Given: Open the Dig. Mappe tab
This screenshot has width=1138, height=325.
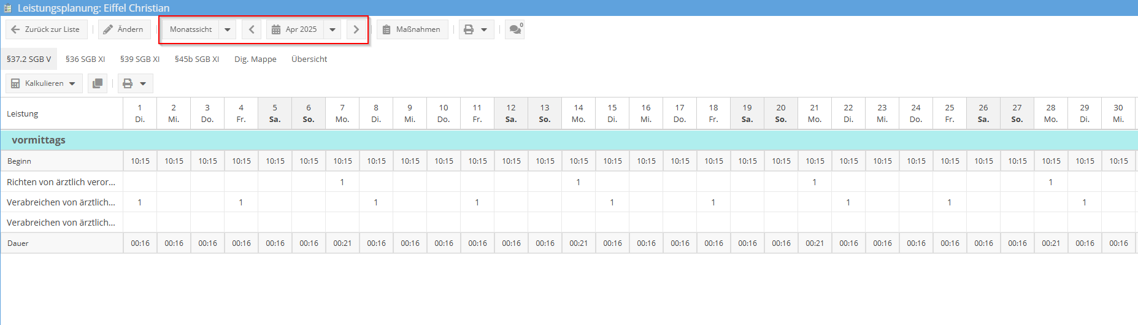Looking at the screenshot, I should (x=255, y=59).
